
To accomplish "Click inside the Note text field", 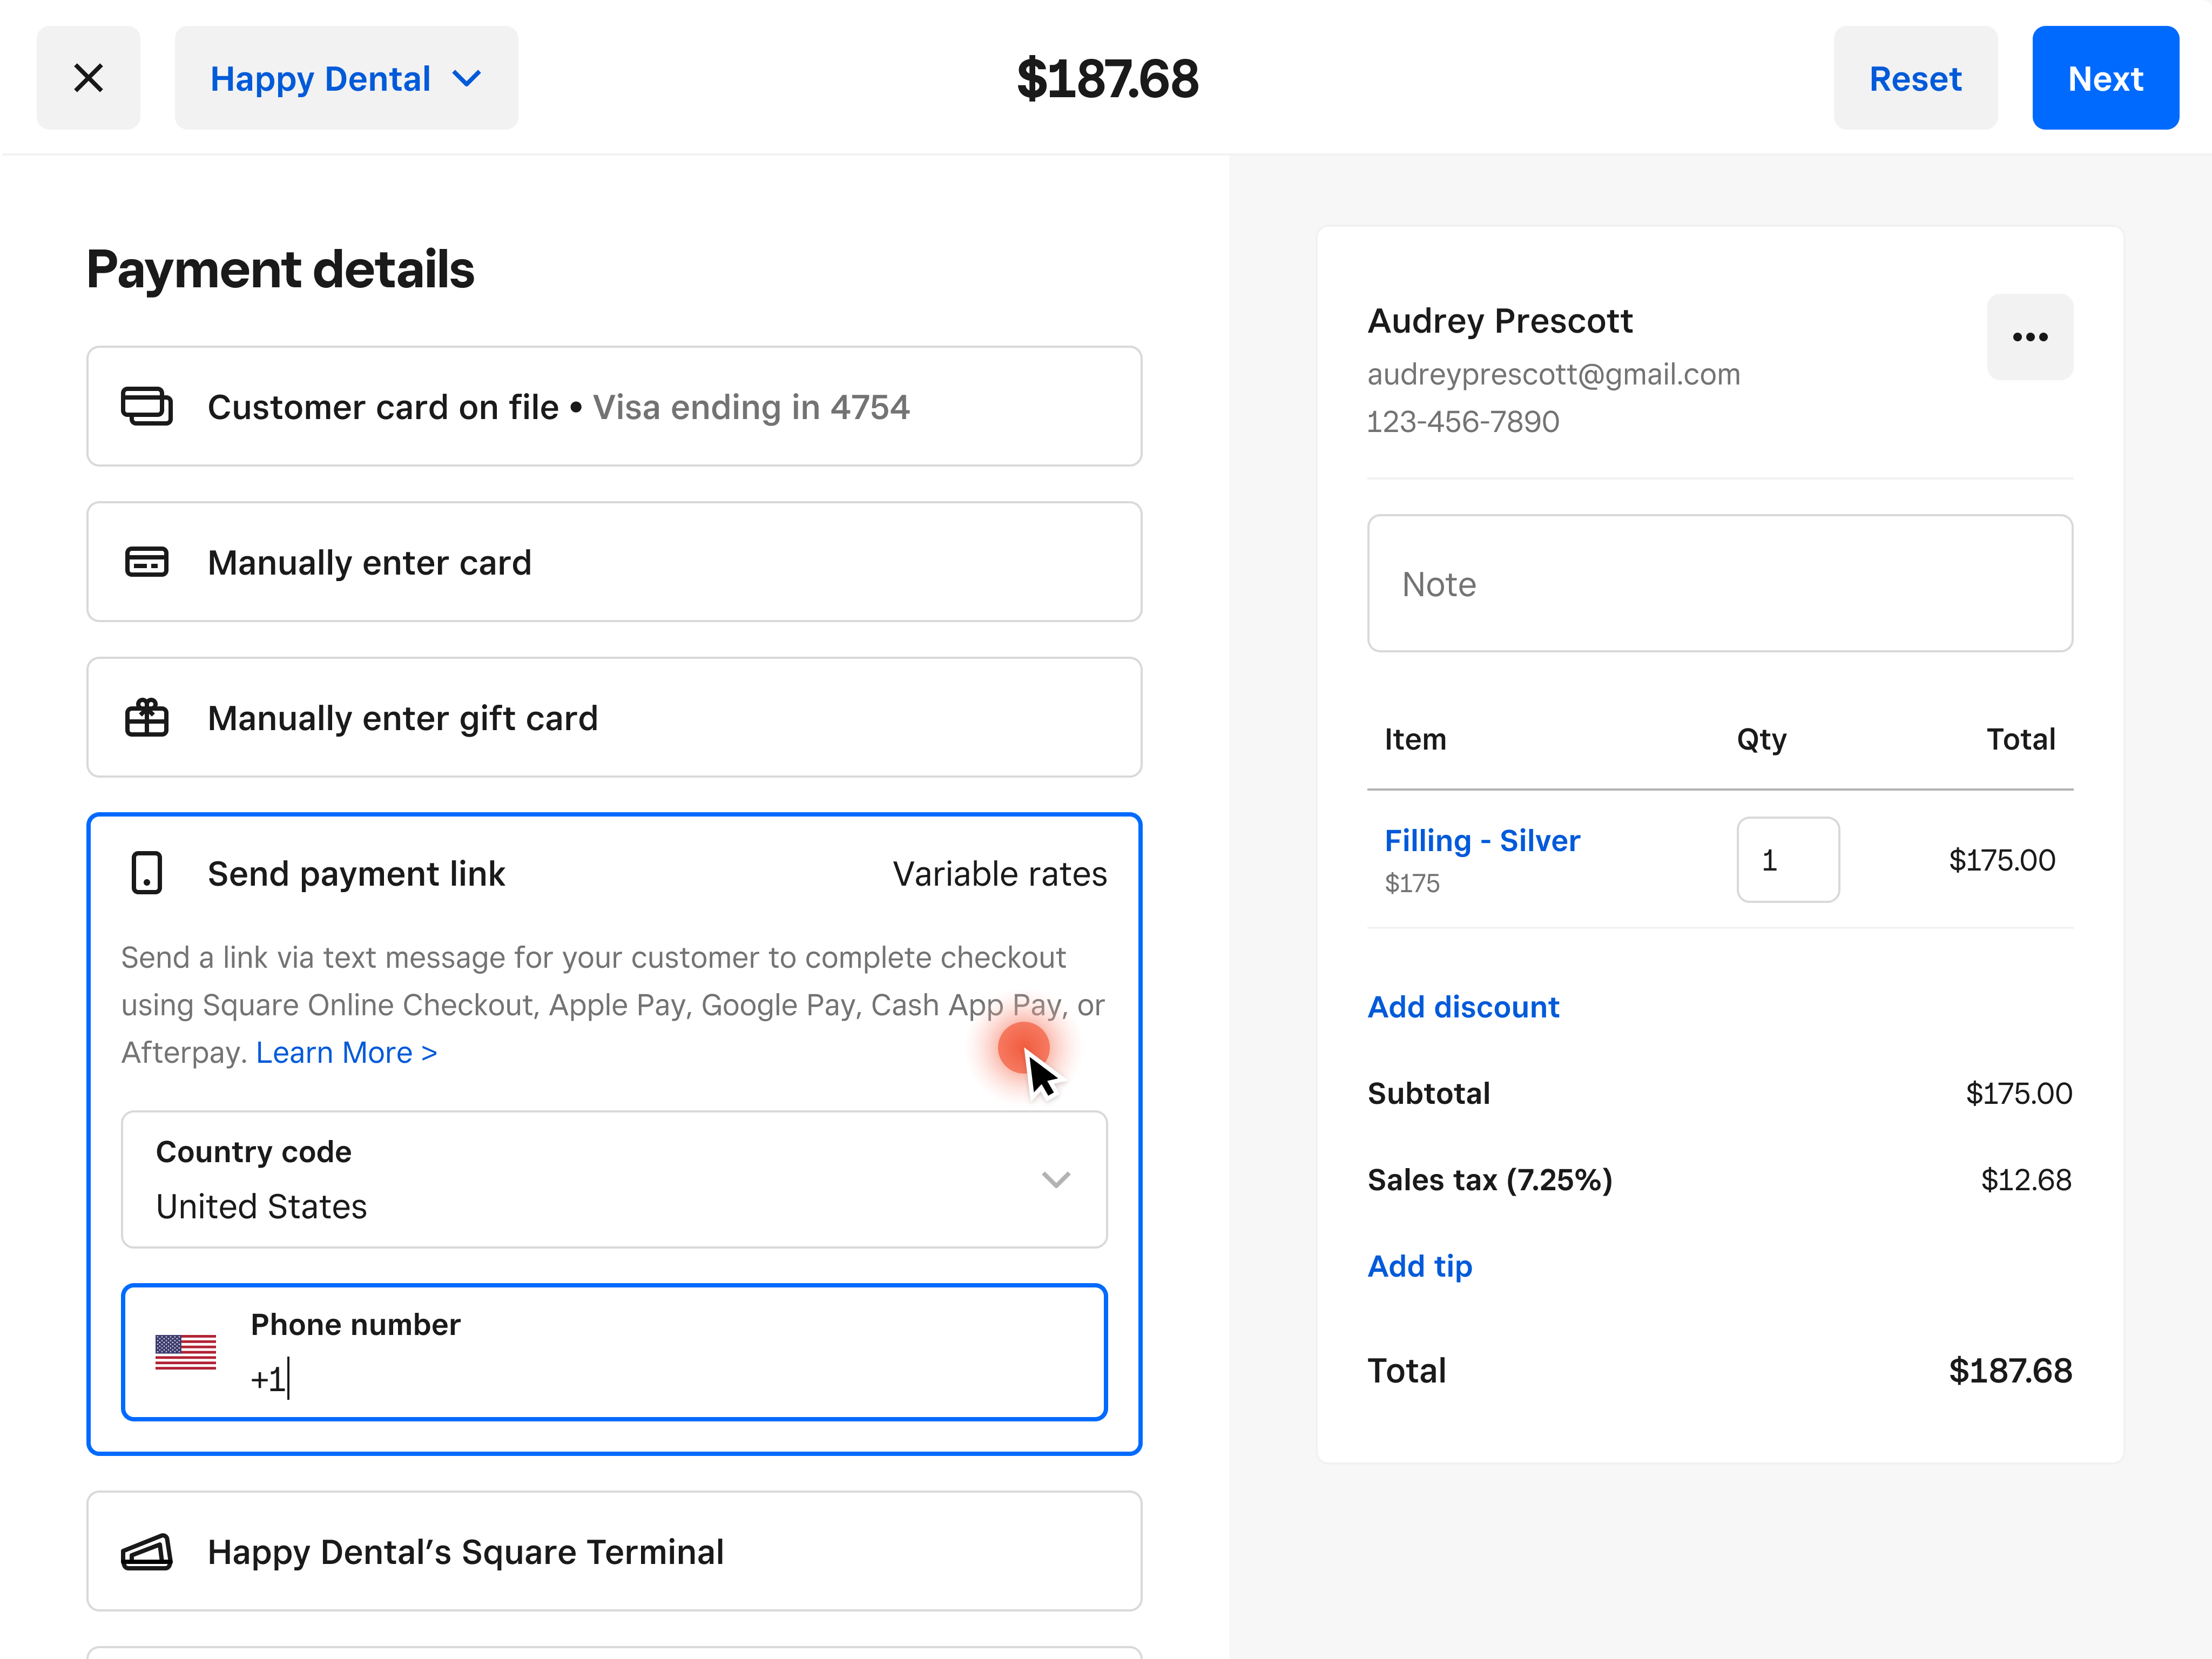I will [1719, 583].
